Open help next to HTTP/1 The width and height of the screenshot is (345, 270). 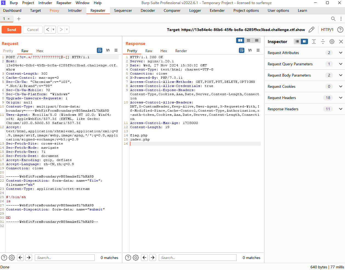(340, 30)
